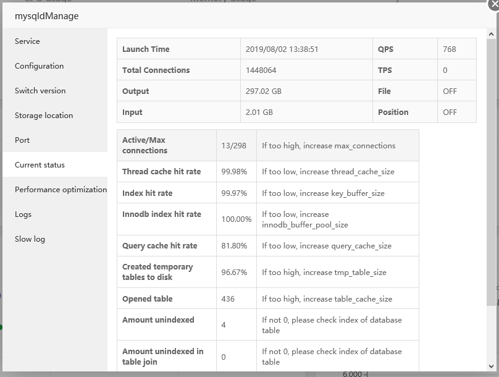Open the Service tab
The width and height of the screenshot is (499, 377).
pyautogui.click(x=27, y=41)
